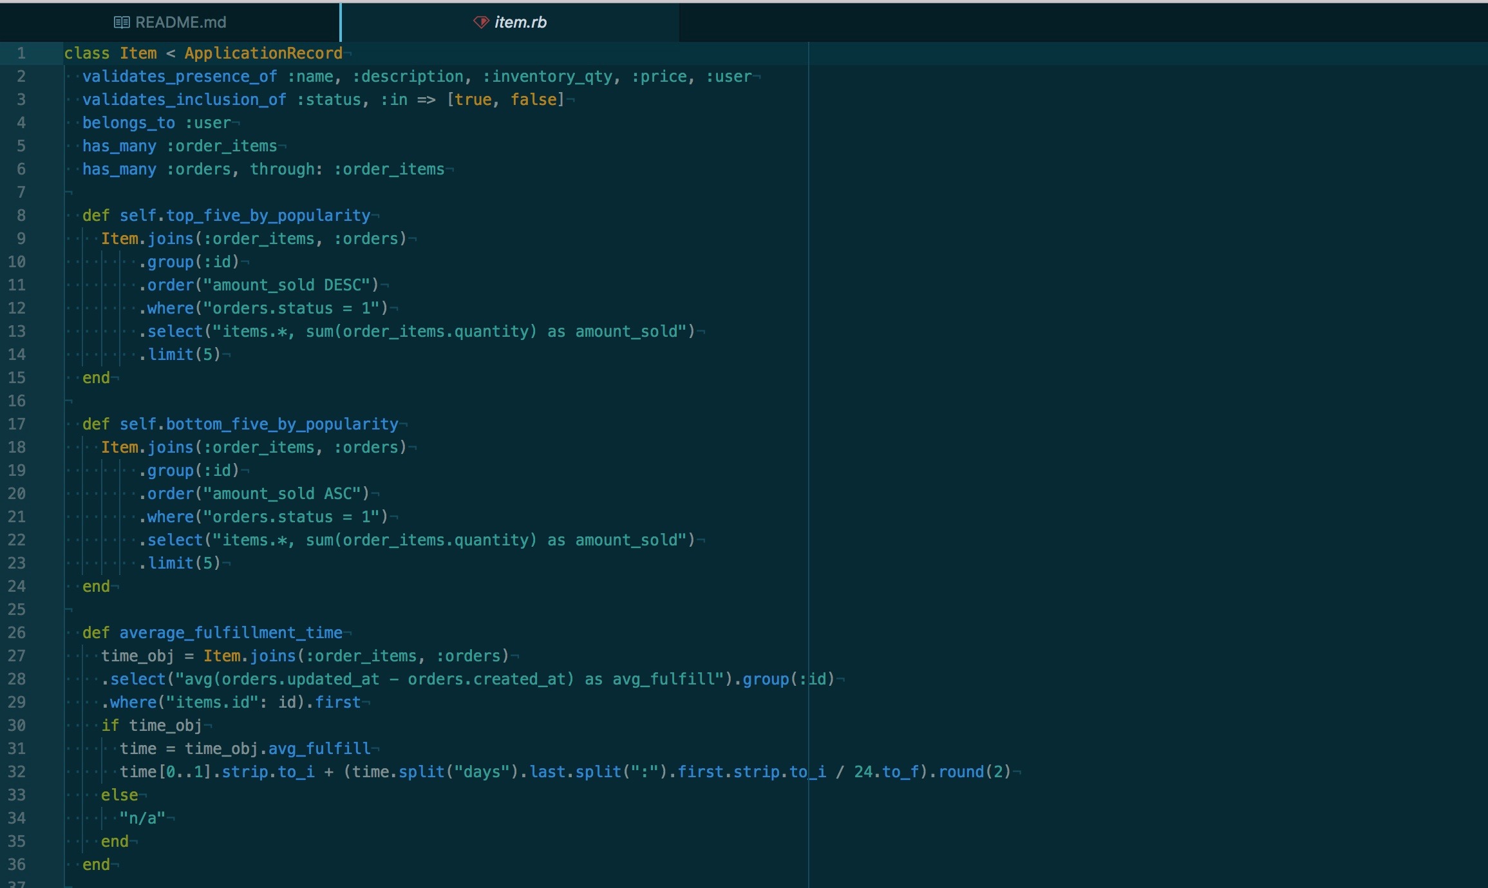Select line 26 via its gutter number
The height and width of the screenshot is (888, 1488).
pyautogui.click(x=17, y=633)
